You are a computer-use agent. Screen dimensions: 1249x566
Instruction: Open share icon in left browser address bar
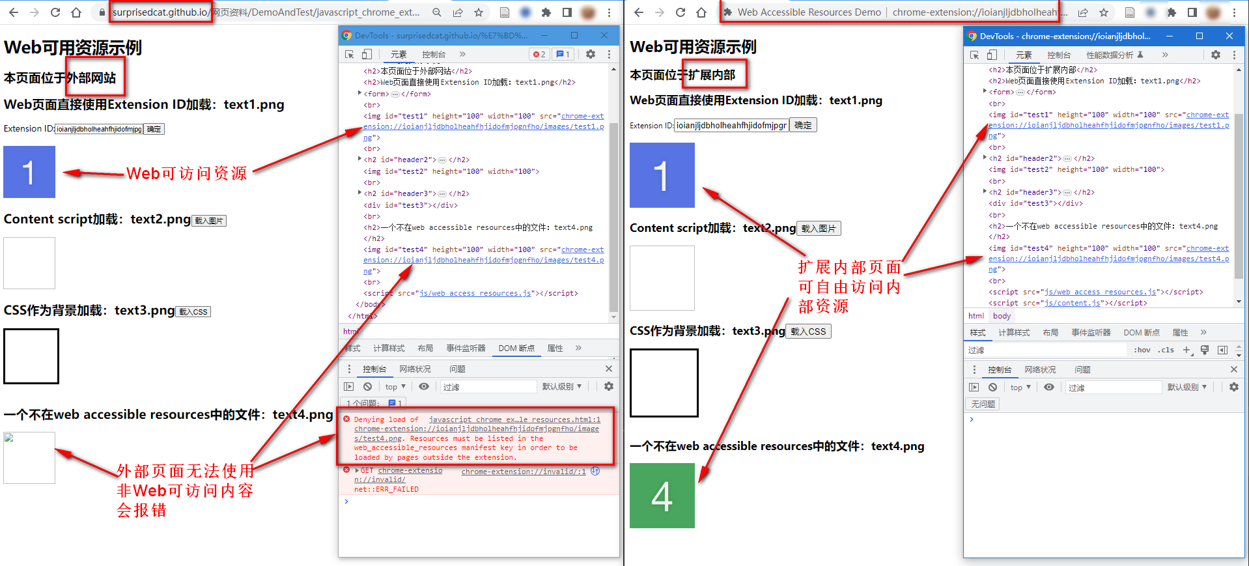point(458,12)
